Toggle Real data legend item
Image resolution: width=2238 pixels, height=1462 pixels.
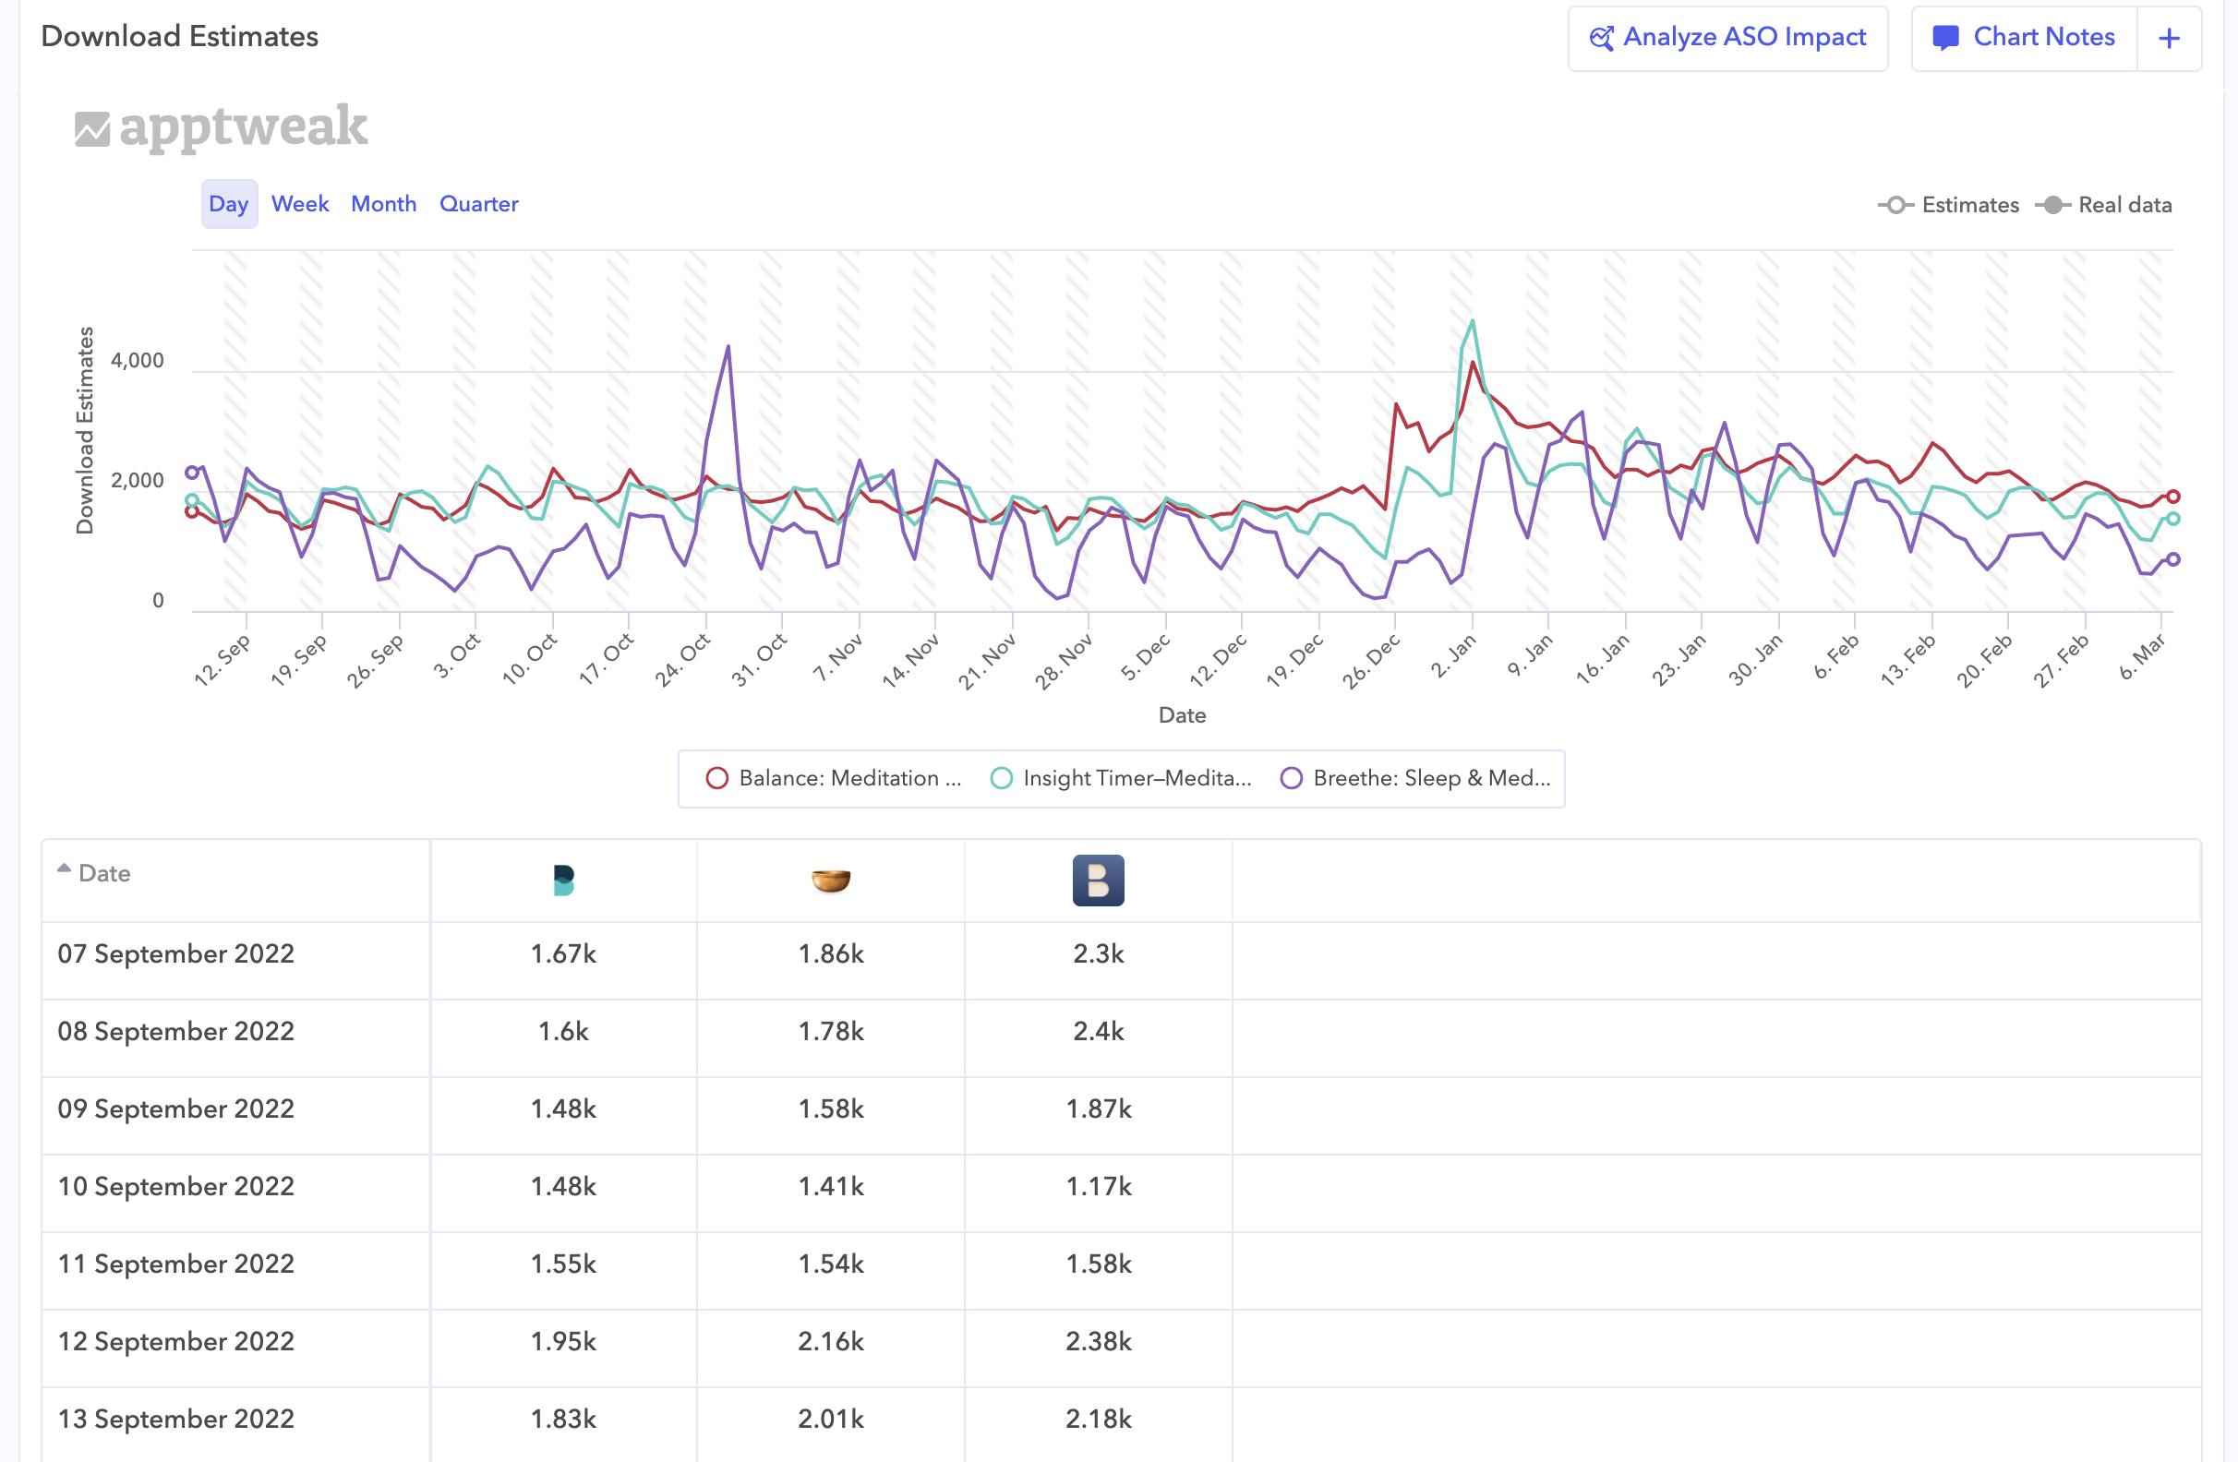tap(2104, 205)
